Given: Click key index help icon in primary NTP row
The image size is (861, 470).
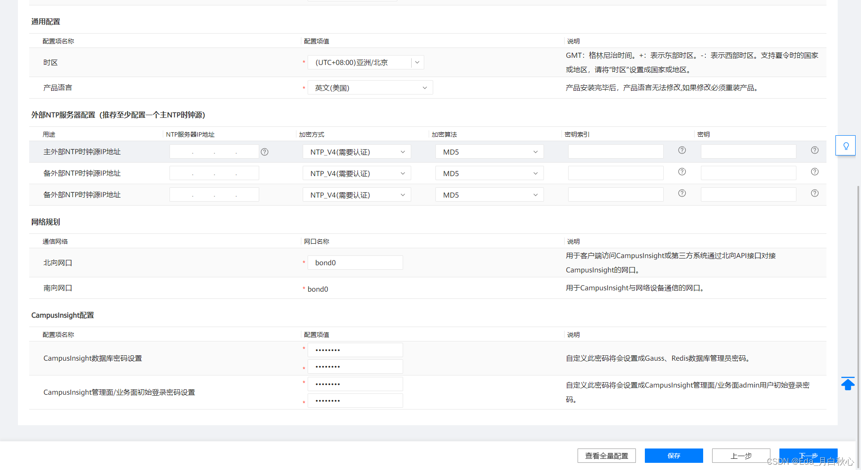Looking at the screenshot, I should click(x=682, y=150).
